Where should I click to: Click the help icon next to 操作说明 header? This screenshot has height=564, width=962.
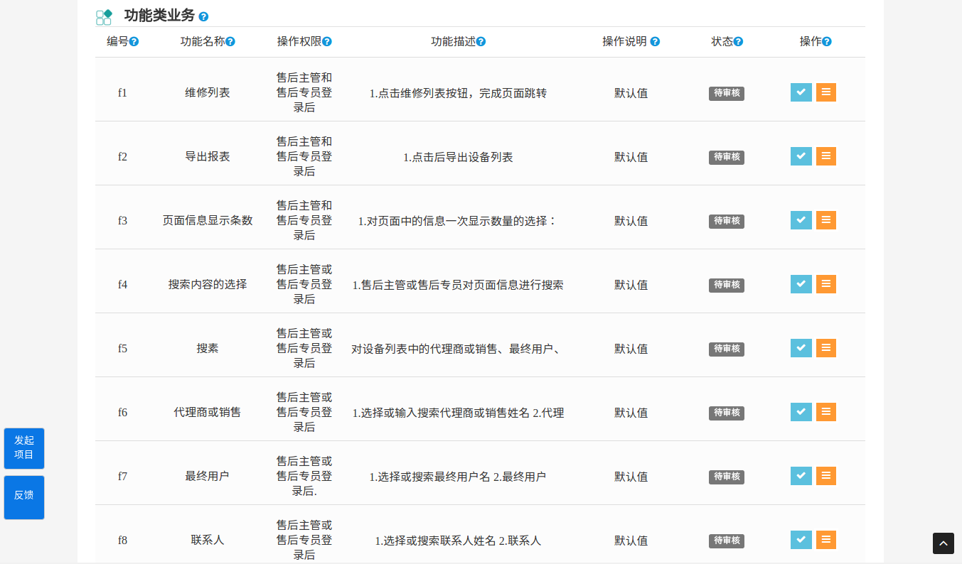655,42
